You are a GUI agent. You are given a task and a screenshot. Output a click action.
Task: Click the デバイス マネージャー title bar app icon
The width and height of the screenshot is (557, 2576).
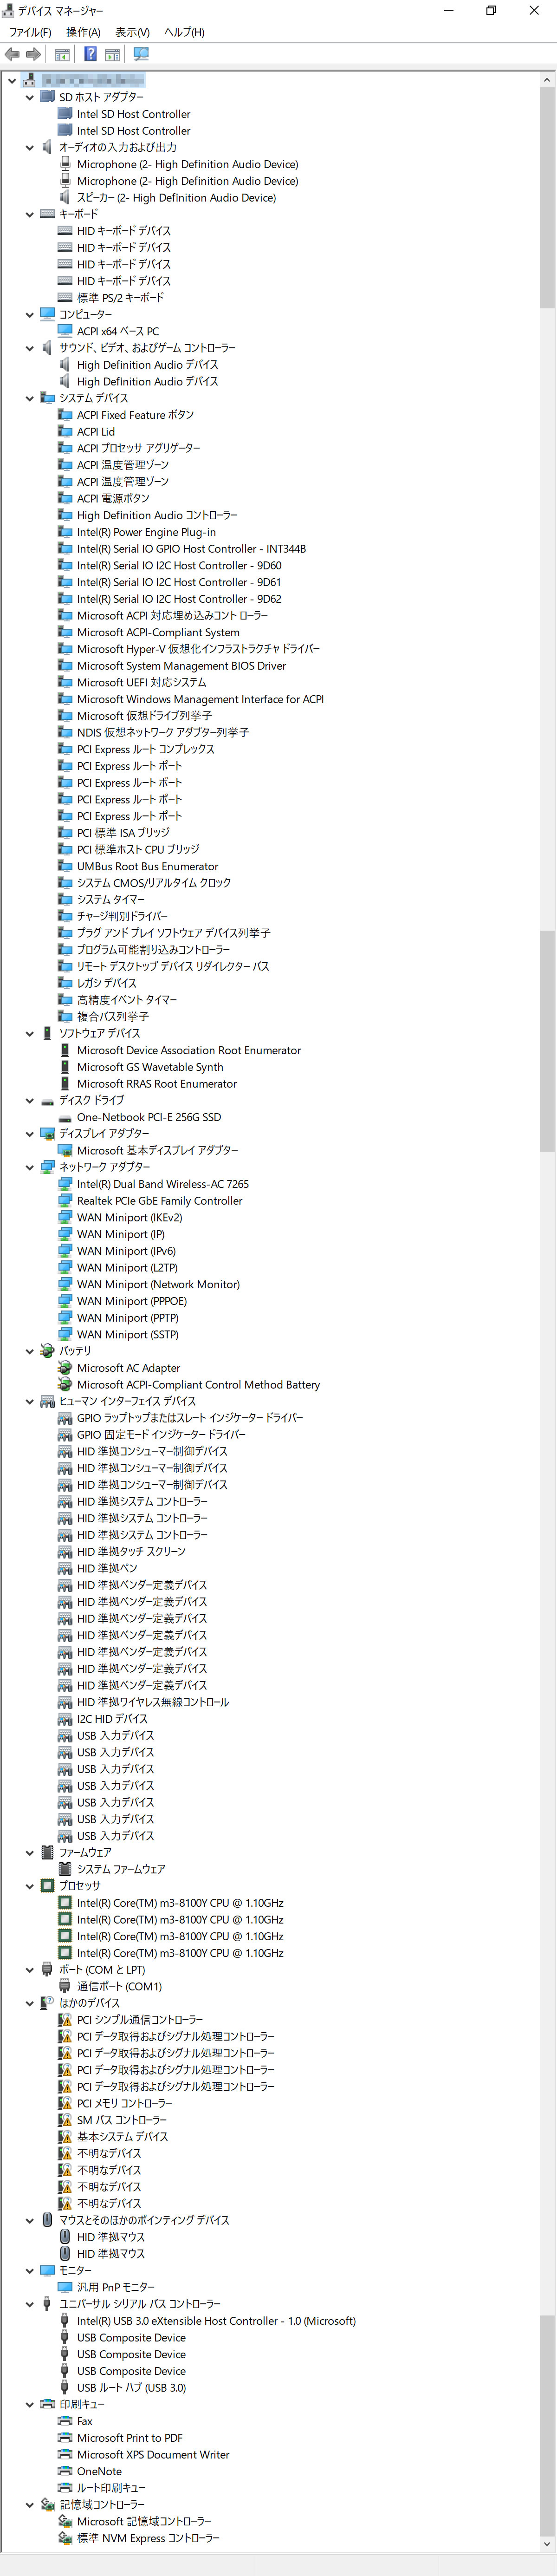click(9, 10)
